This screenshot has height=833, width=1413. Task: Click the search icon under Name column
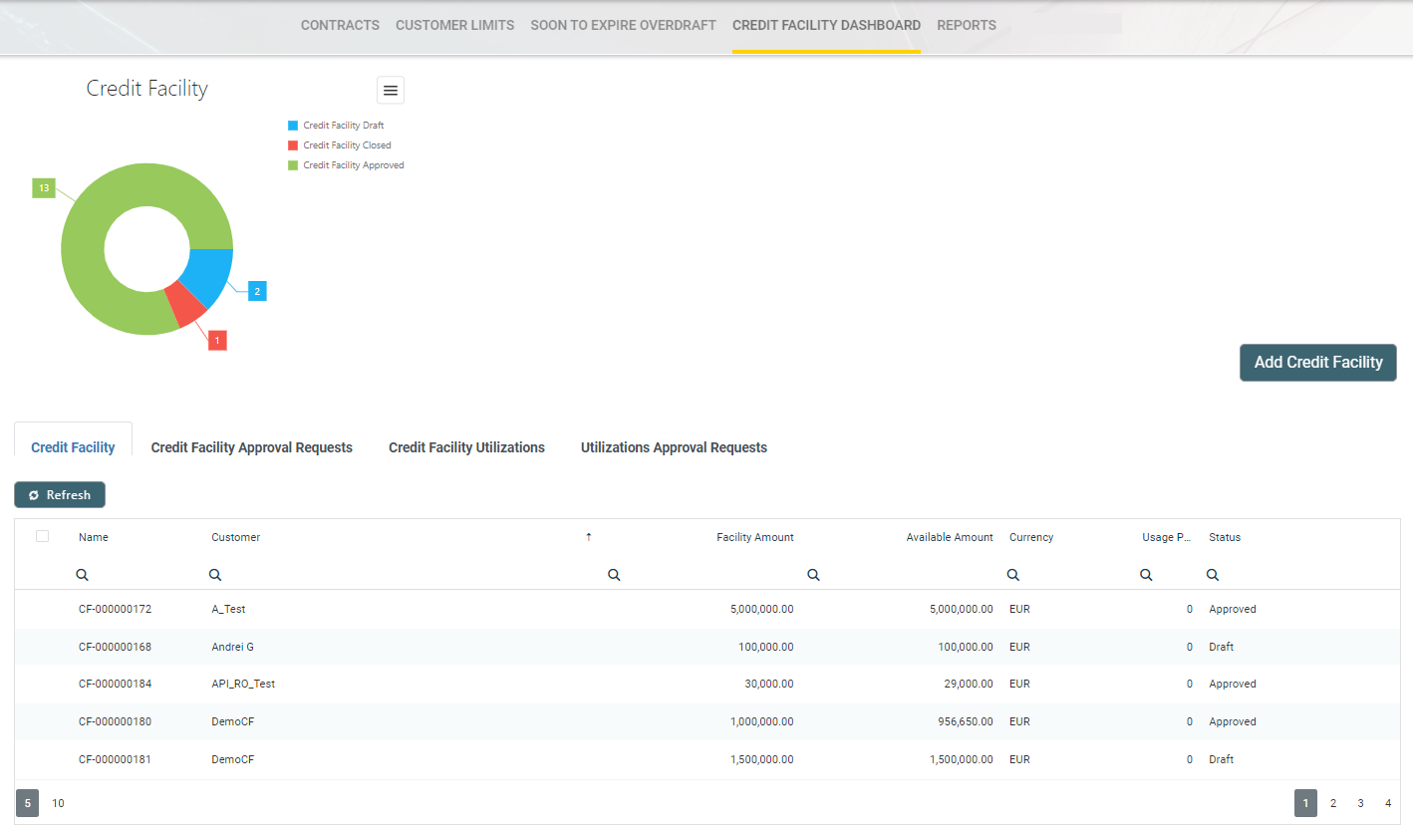coord(83,575)
